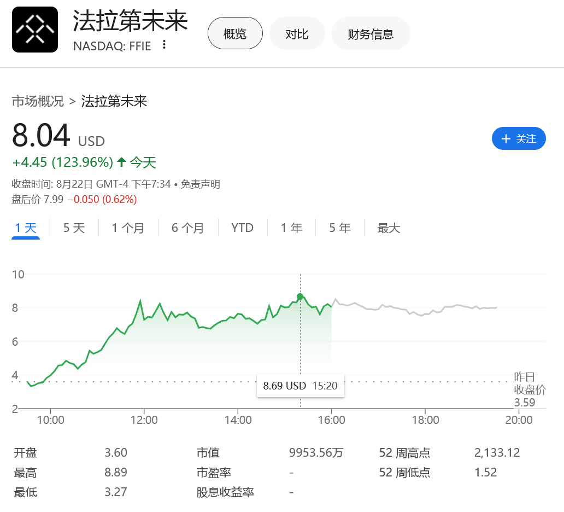This screenshot has height=512, width=564.
Task: Click the Faraday Future company logo
Action: (x=35, y=30)
